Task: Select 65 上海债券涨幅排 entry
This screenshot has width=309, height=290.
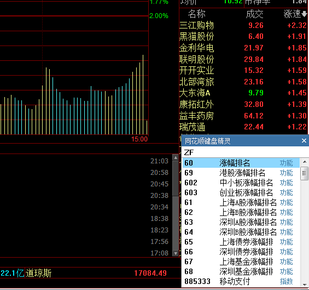Action: pos(241,242)
